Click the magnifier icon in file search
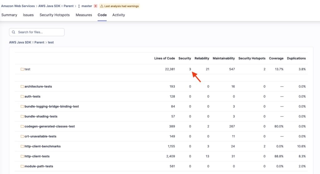Viewport: 320px width, 174px height. [14, 32]
